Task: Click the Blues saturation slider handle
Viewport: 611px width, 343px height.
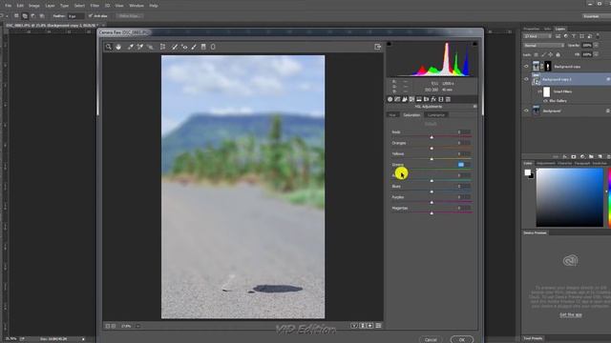Action: (x=432, y=192)
